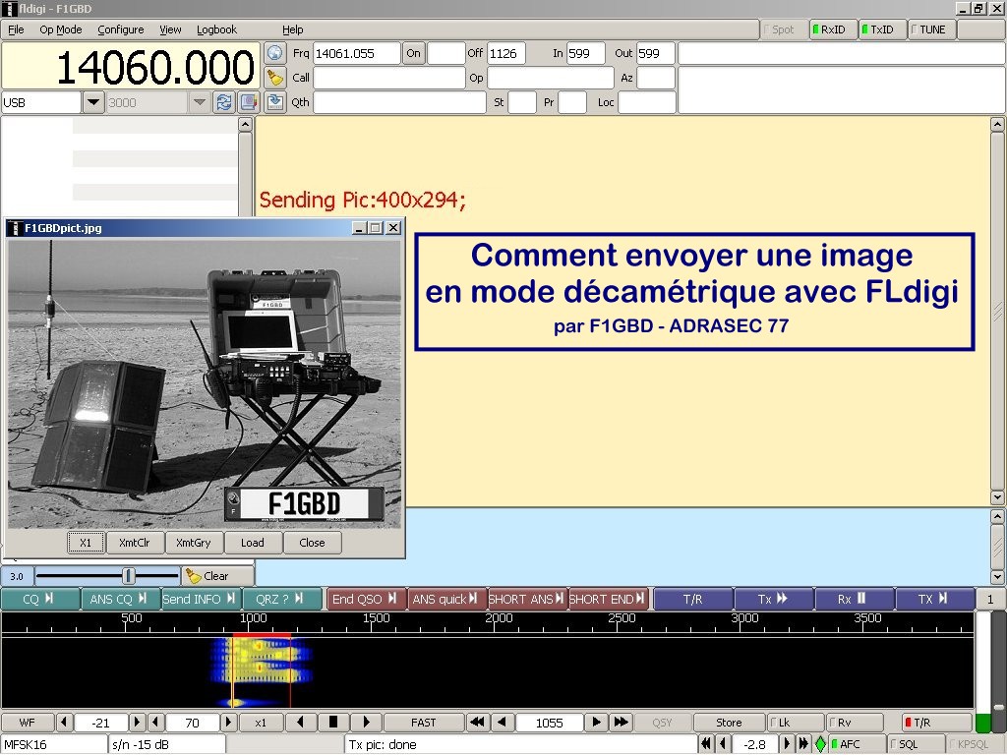This screenshot has height=755, width=1007.
Task: Shift waterfall left with the arrow
Action: (301, 723)
